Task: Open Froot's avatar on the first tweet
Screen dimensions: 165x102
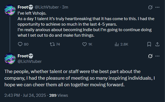Action: (10, 10)
